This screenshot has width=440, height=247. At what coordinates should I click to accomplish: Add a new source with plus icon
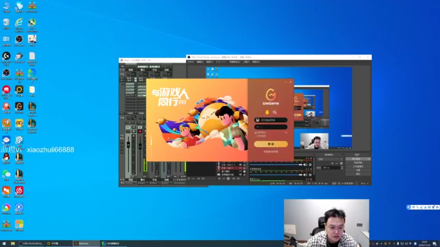219,179
